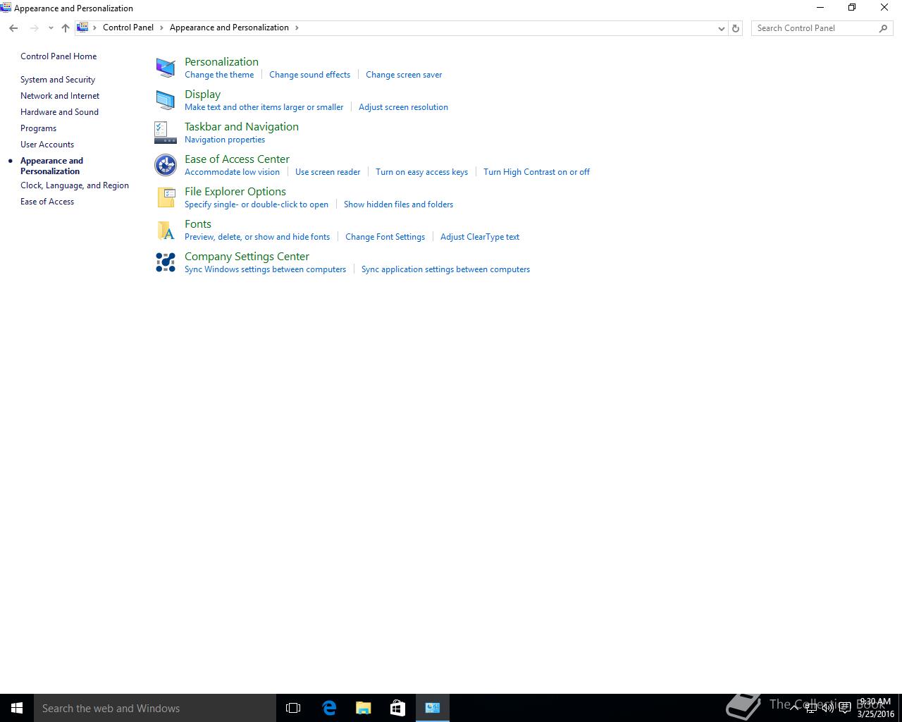Click the Search the web and Windows box
The image size is (902, 722).
tap(155, 708)
